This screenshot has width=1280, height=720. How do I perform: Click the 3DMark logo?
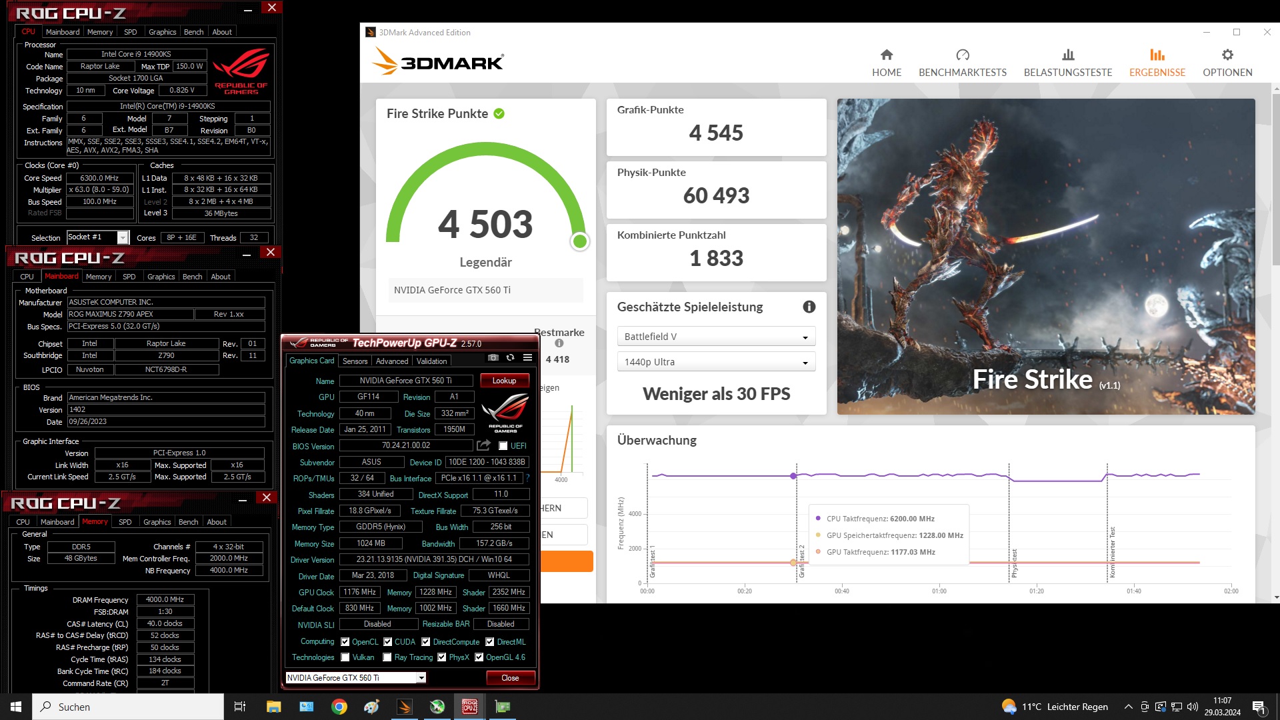pyautogui.click(x=438, y=61)
